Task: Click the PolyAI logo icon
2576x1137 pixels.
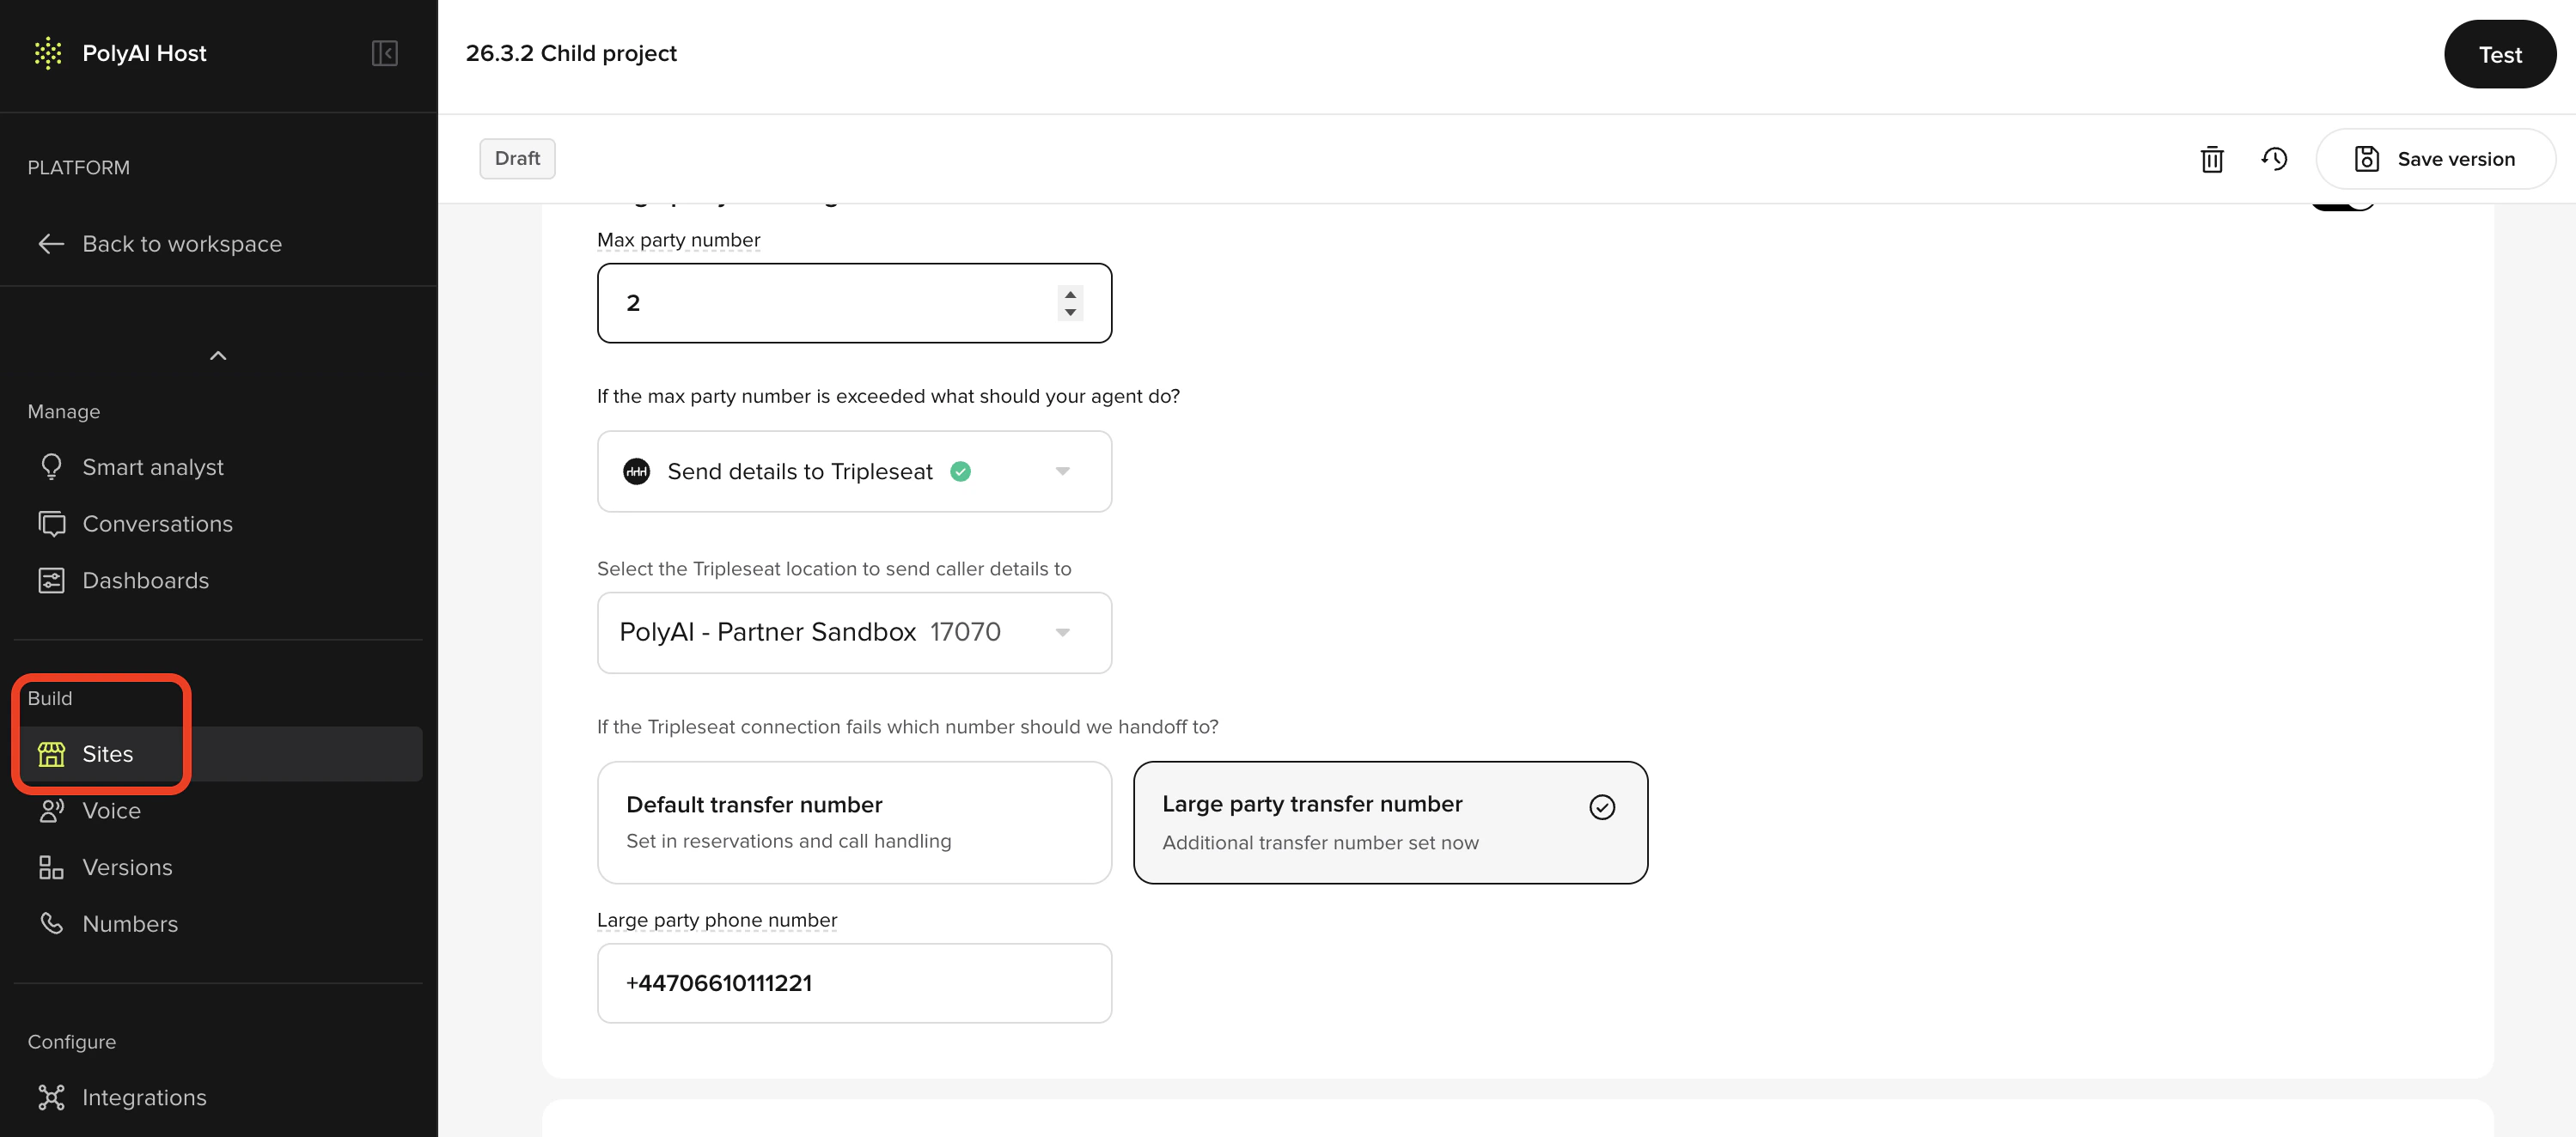Action: [48, 53]
